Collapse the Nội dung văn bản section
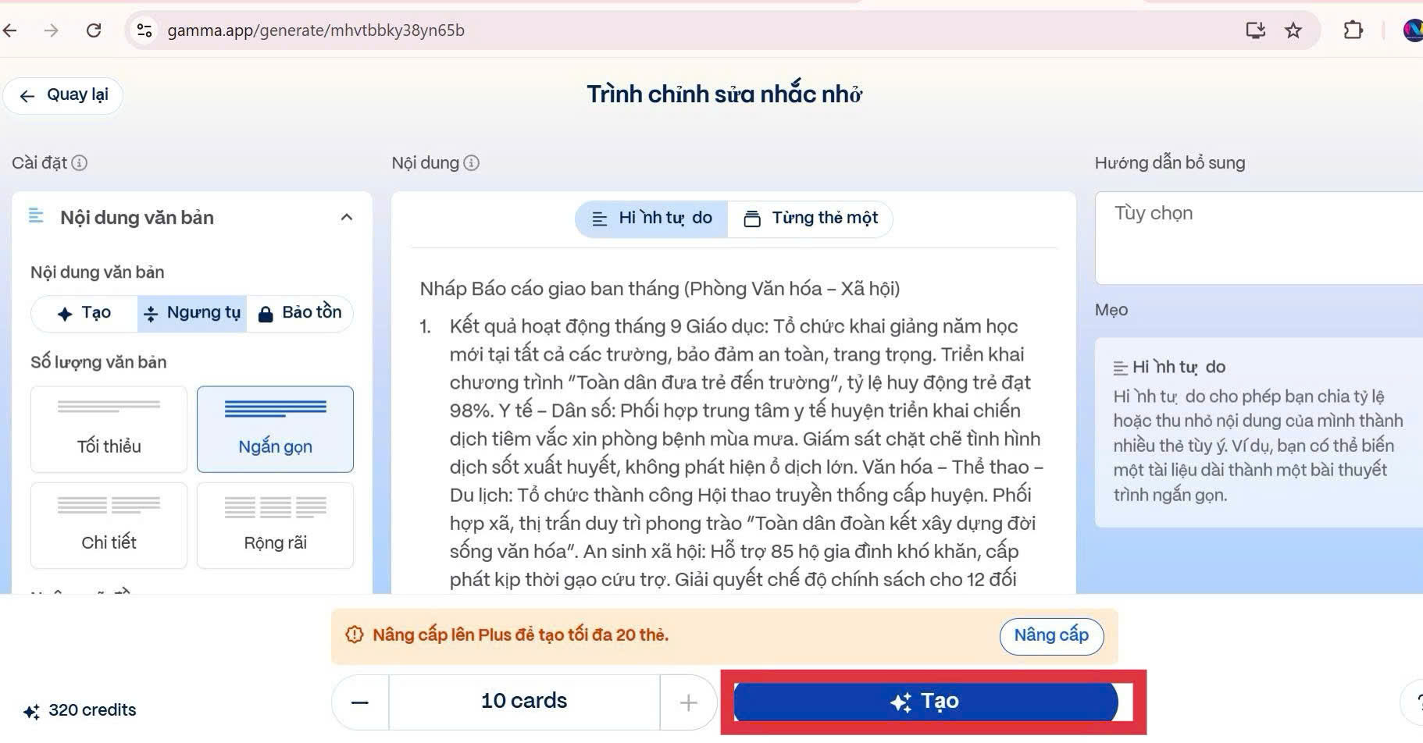Image resolution: width=1423 pixels, height=743 pixels. [347, 217]
